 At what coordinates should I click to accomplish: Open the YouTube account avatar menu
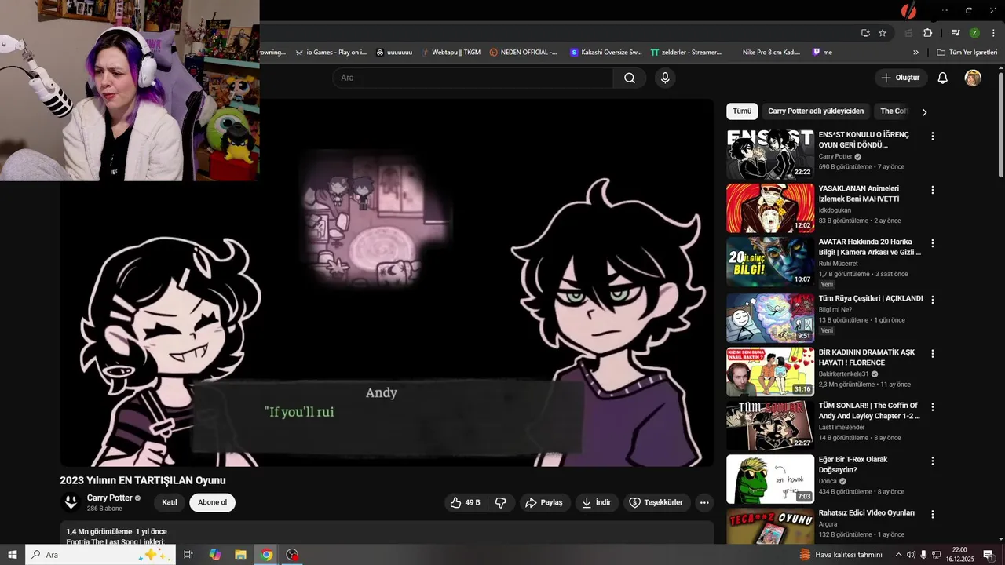[973, 78]
